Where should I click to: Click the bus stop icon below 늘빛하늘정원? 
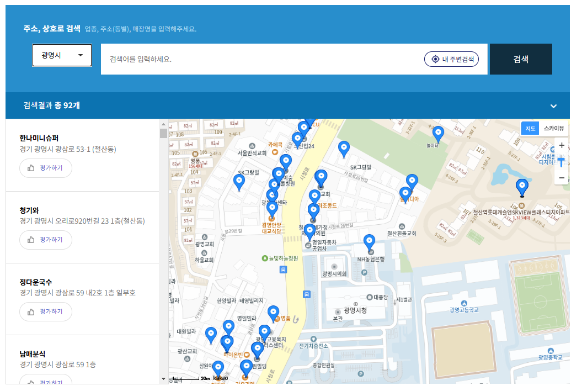point(283,270)
